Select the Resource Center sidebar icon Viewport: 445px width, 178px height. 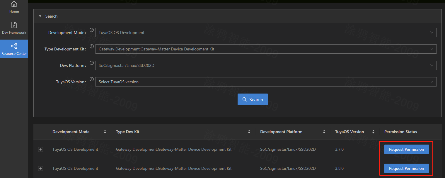(14, 46)
